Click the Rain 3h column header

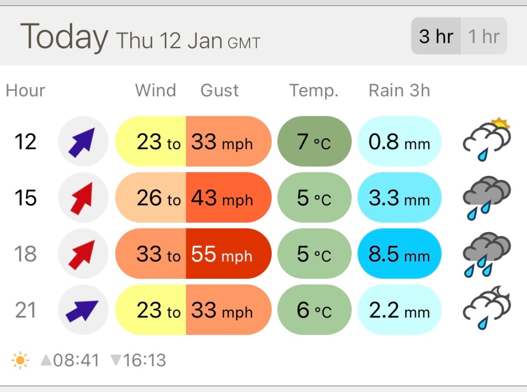point(399,91)
